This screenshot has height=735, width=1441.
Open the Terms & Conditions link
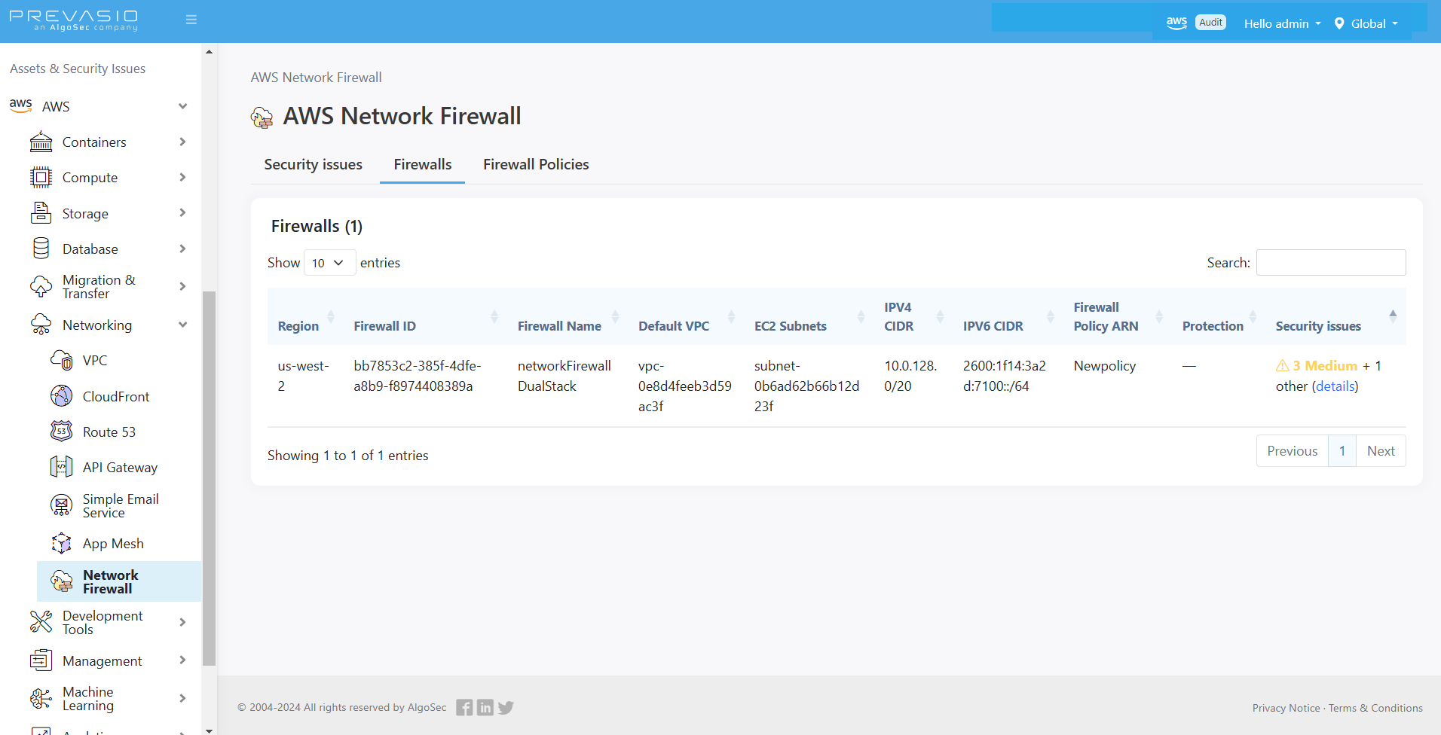pos(1375,708)
